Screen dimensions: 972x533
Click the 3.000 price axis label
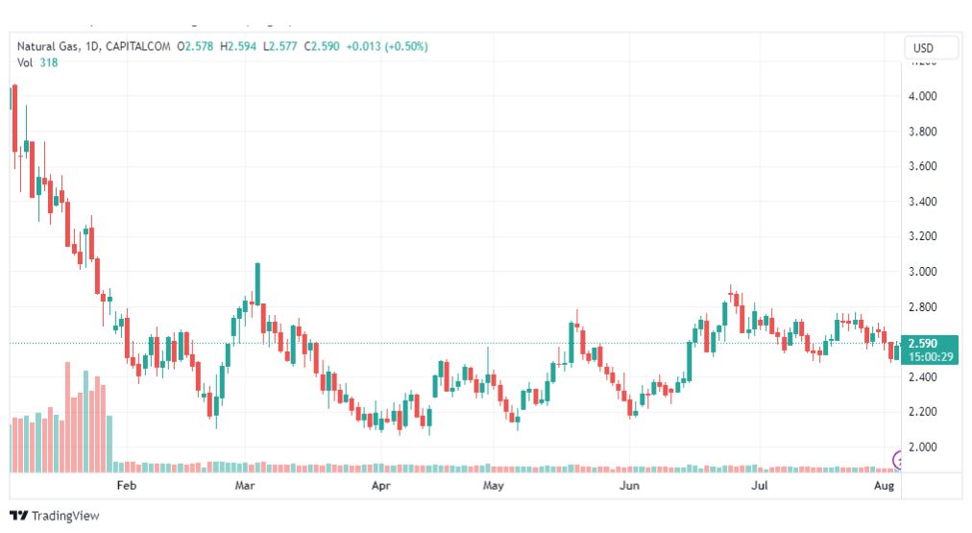[922, 272]
